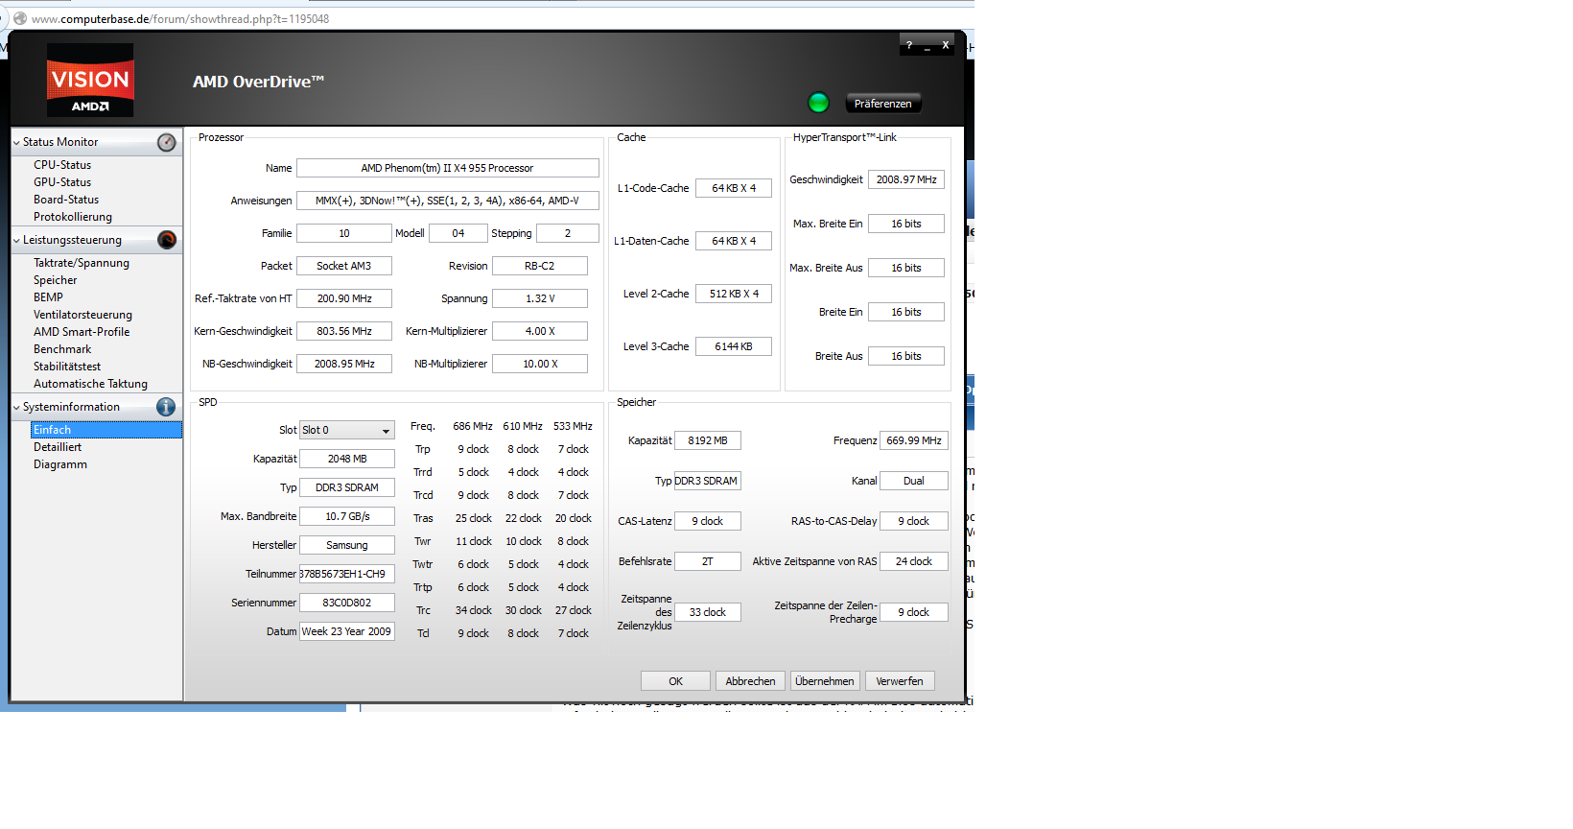Image resolution: width=1573 pixels, height=829 pixels.
Task: Select BEMP entry
Action: [48, 297]
